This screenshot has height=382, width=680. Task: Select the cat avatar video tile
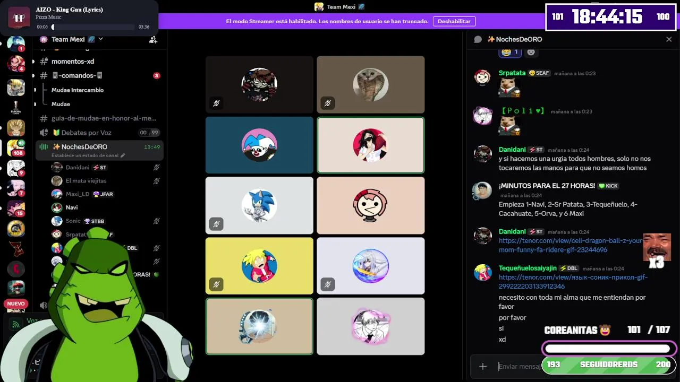371,84
